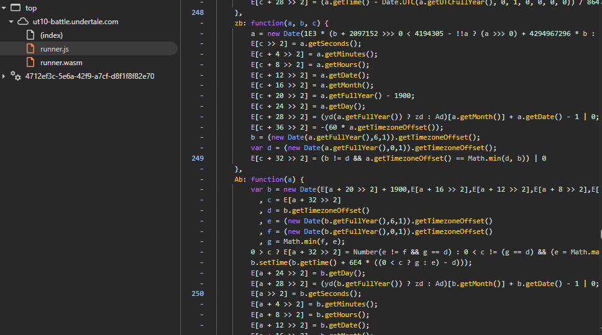Click 'getSeconds' in the E[a >> 2] line
Screen dimensions: 602x335
[329, 294]
